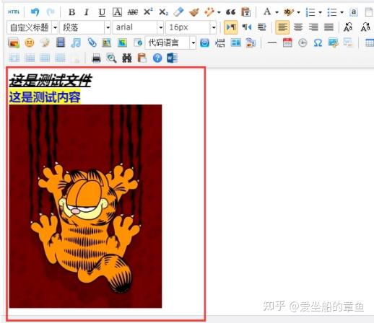Open the font color palette arrow
This screenshot has width=374, height=323.
[277, 12]
